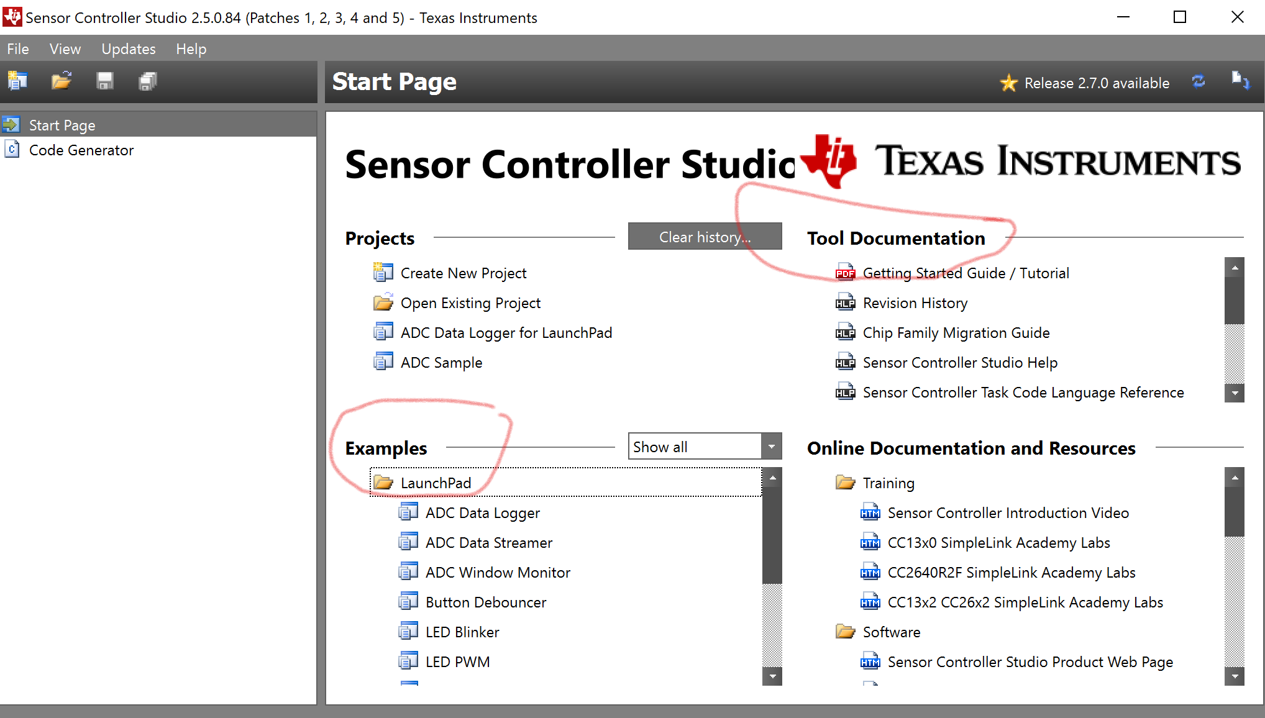Image resolution: width=1265 pixels, height=718 pixels.
Task: Open the Sensor Controller Introduction Video
Action: (1008, 513)
